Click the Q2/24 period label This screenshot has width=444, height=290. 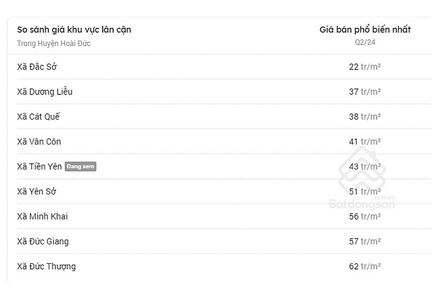tap(365, 42)
